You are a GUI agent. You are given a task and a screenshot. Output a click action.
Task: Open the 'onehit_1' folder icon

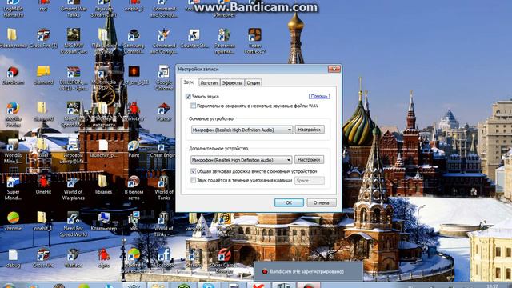click(x=43, y=222)
